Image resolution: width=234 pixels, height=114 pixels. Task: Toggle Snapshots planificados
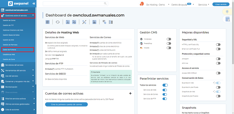click(218, 96)
